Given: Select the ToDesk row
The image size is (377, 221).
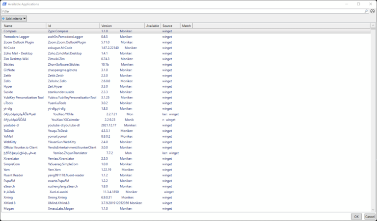Looking at the screenshot, I should pyautogui.click(x=187, y=131).
